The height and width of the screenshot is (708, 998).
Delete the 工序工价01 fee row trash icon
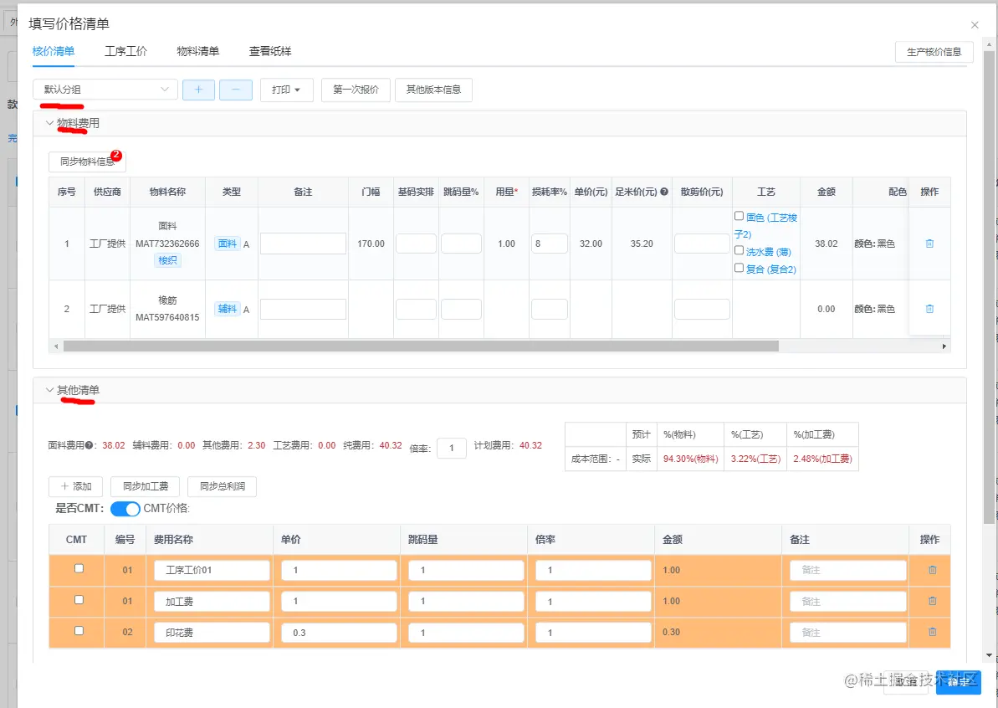coord(933,570)
